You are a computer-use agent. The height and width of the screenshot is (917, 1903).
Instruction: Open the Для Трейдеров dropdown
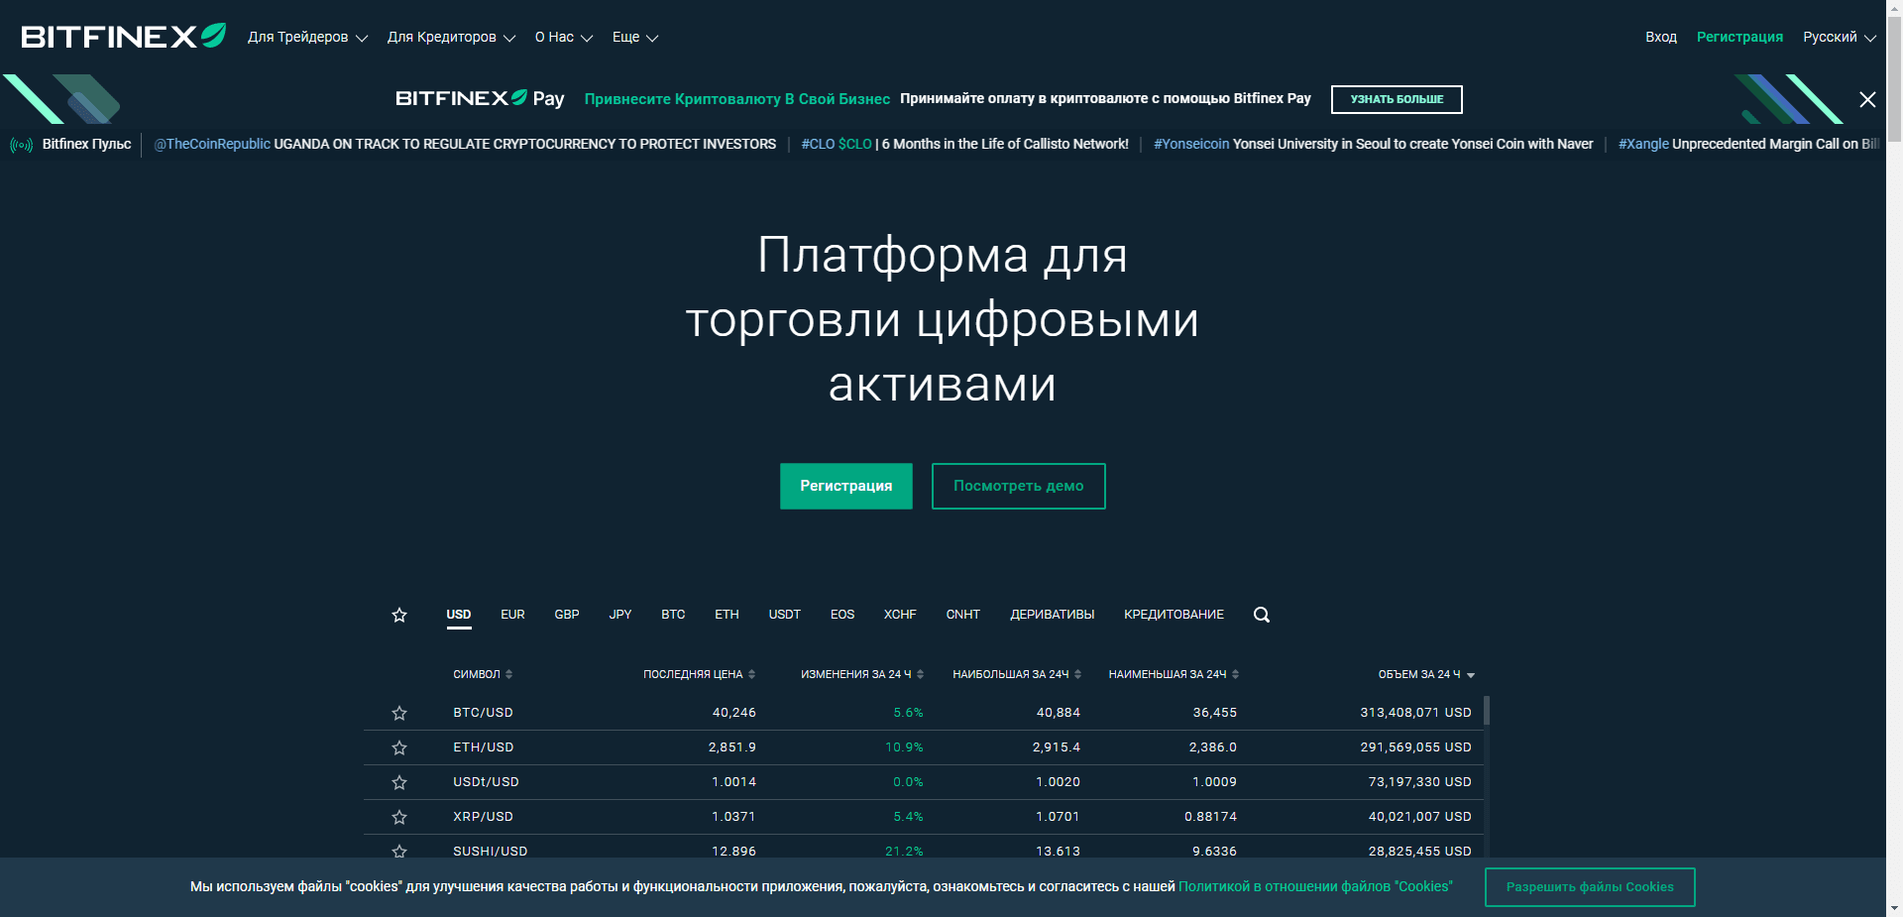(306, 37)
